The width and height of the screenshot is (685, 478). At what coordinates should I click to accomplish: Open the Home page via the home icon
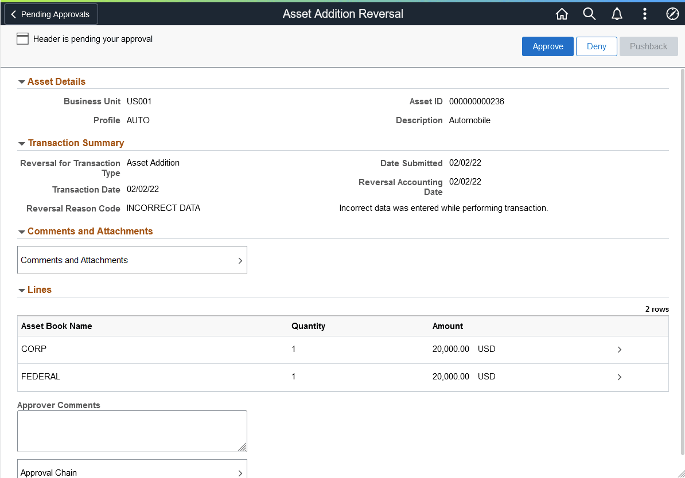click(562, 13)
